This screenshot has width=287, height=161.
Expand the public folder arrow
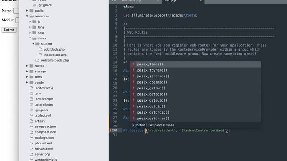[x=27, y=11]
